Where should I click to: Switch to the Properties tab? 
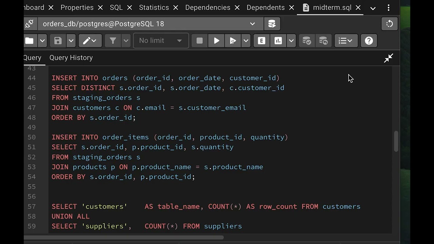[77, 7]
